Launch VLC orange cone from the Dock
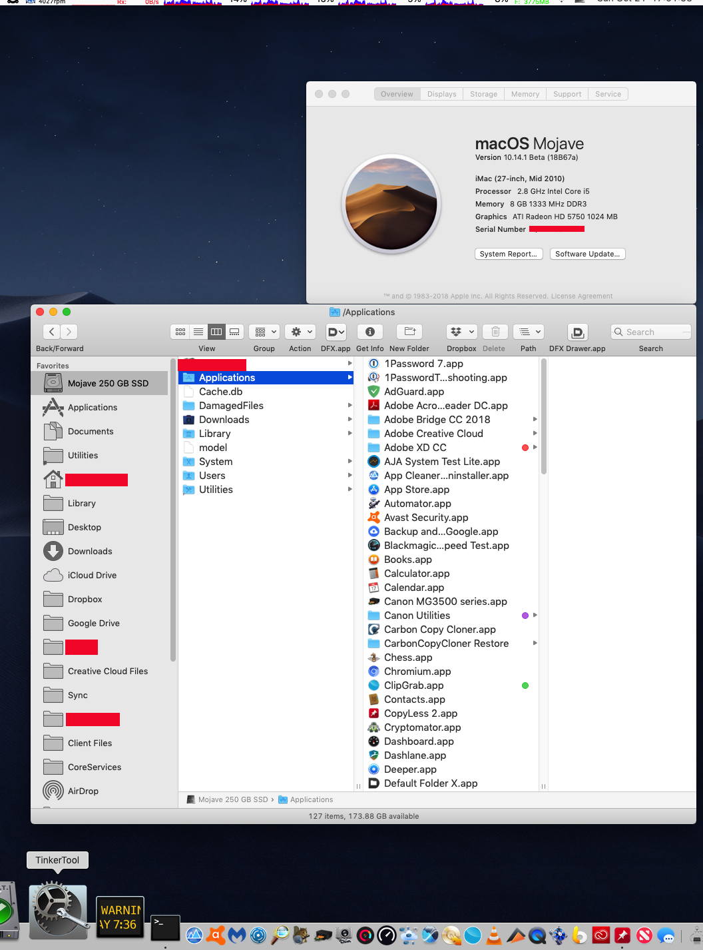The width and height of the screenshot is (703, 950). tap(494, 935)
